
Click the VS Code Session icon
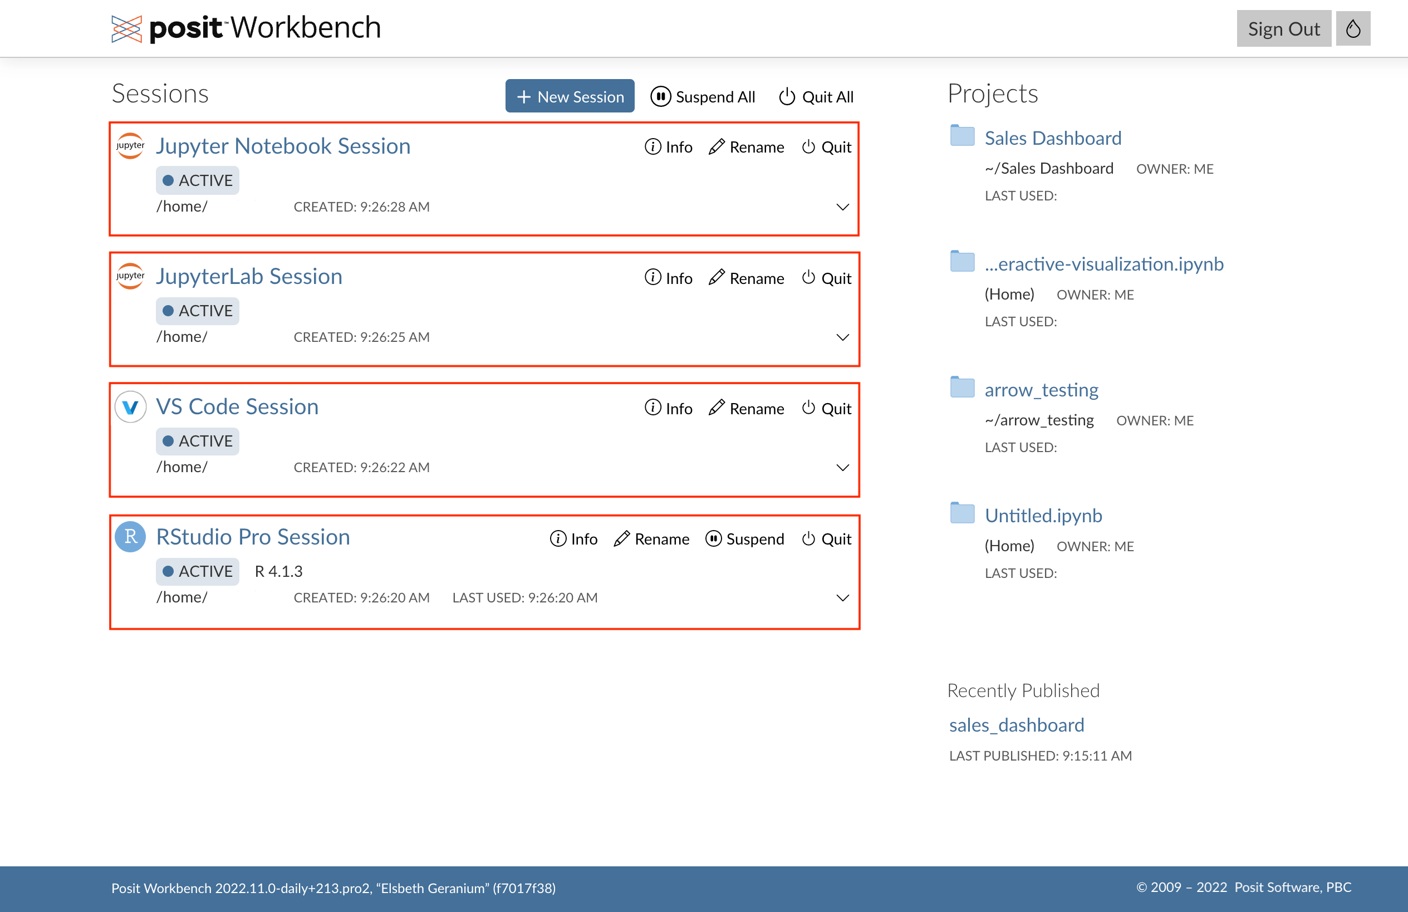130,406
